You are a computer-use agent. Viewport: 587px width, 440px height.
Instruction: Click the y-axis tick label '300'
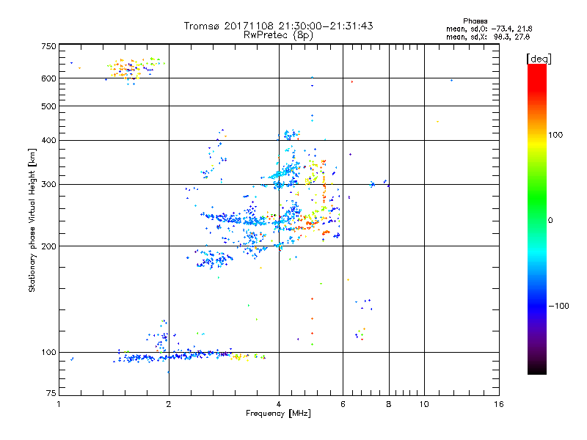pos(48,185)
